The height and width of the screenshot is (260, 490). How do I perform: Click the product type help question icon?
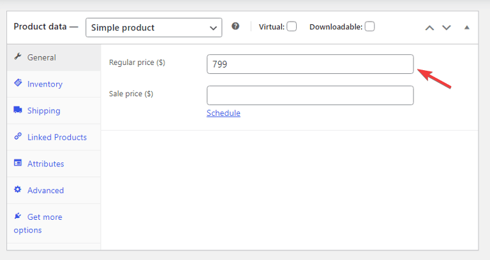point(235,26)
